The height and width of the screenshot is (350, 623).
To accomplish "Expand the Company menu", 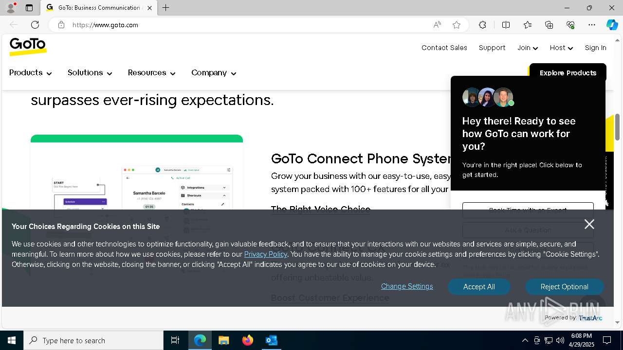I will 214,73.
